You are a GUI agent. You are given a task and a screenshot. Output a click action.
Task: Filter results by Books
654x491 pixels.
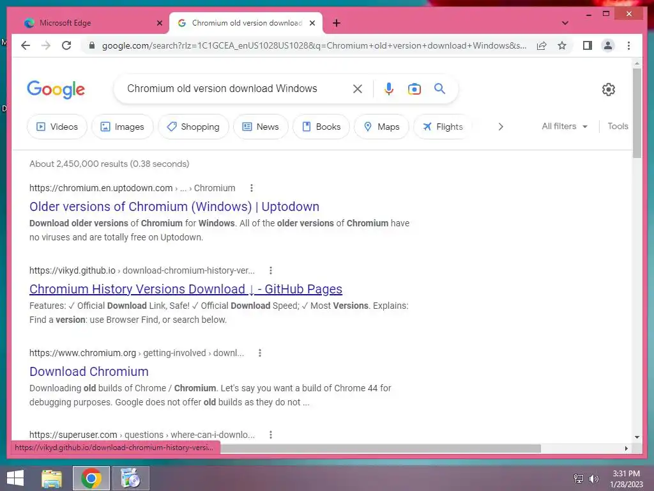tap(321, 127)
